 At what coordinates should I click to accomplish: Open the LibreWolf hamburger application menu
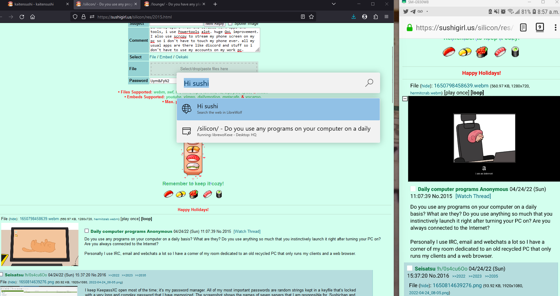click(x=386, y=17)
